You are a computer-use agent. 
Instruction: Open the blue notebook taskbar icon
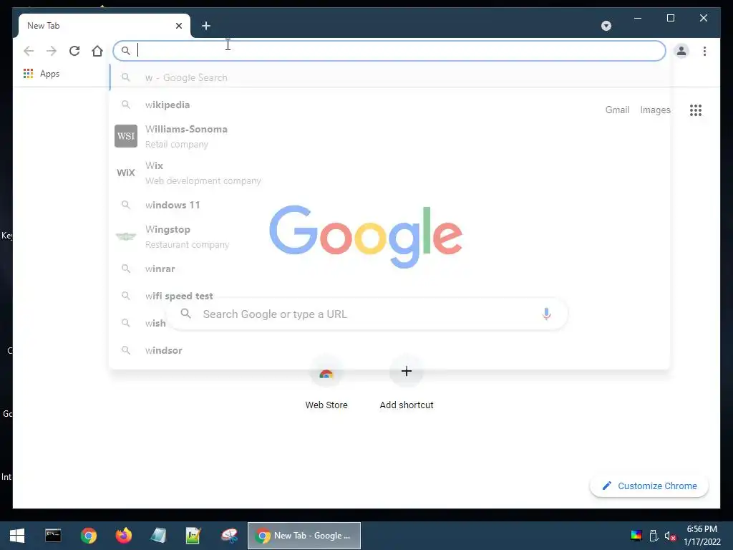click(x=158, y=536)
